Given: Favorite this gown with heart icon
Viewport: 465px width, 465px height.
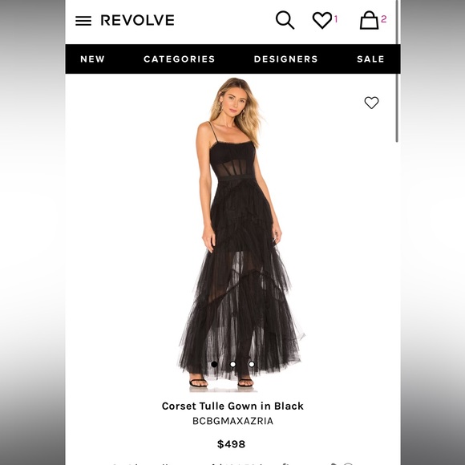Looking at the screenshot, I should pos(371,103).
